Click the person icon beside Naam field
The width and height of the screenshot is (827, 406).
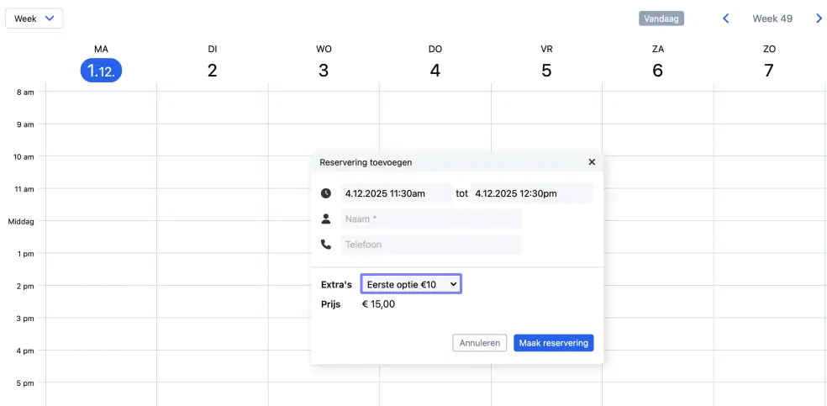click(x=326, y=219)
